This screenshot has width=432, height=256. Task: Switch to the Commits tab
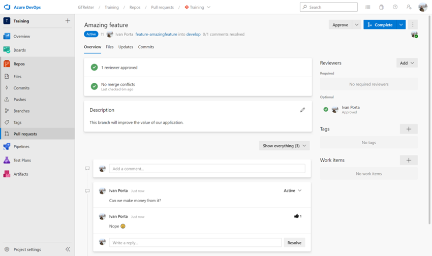point(146,47)
